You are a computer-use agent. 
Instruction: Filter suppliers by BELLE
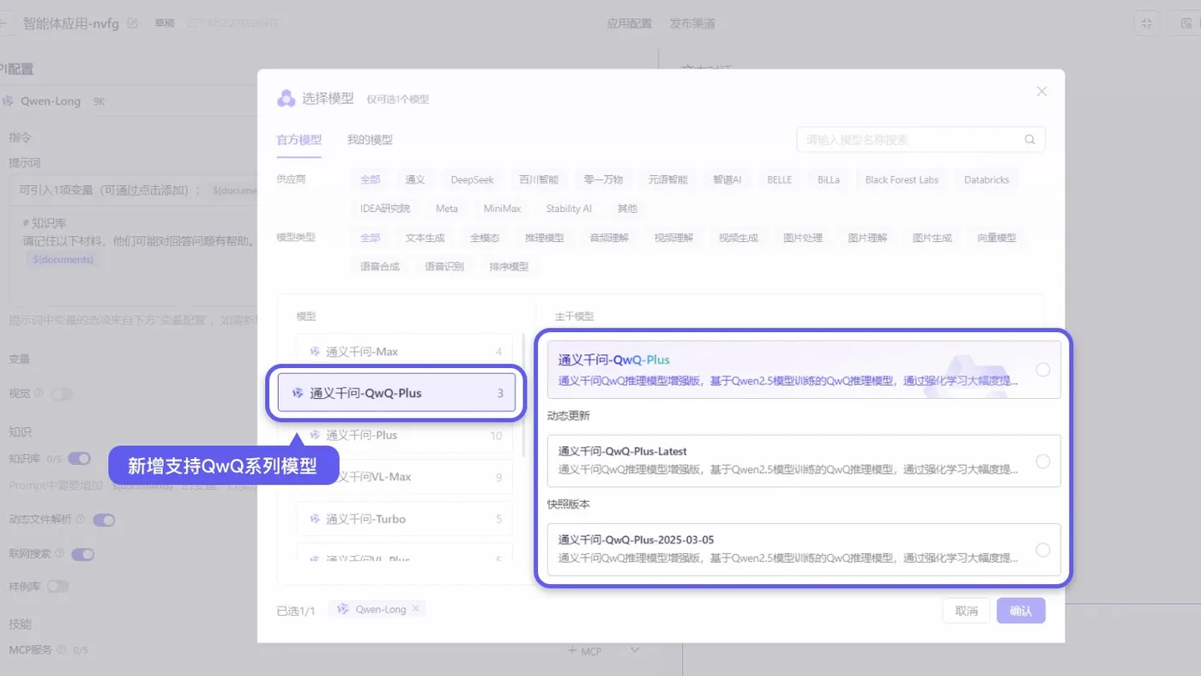point(780,180)
